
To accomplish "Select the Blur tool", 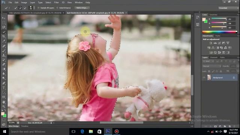I will 4,73.
